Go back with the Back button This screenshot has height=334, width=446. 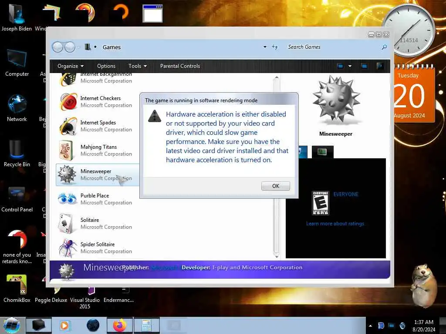point(58,47)
